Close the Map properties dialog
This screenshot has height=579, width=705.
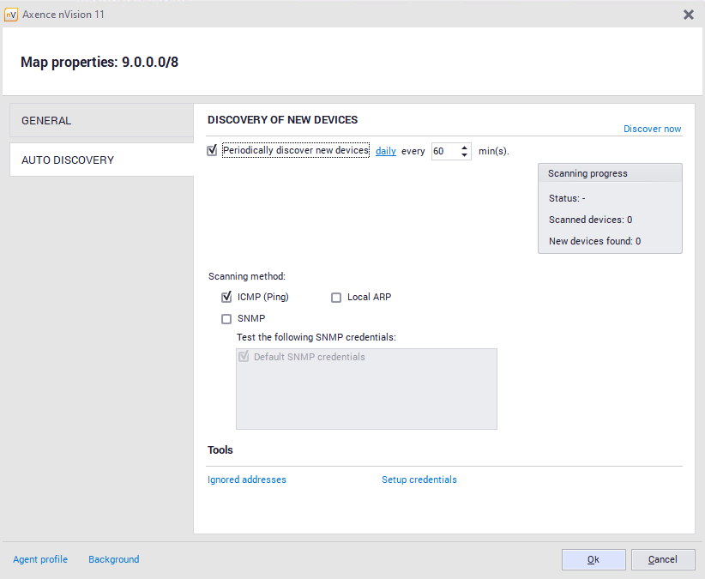(x=688, y=15)
